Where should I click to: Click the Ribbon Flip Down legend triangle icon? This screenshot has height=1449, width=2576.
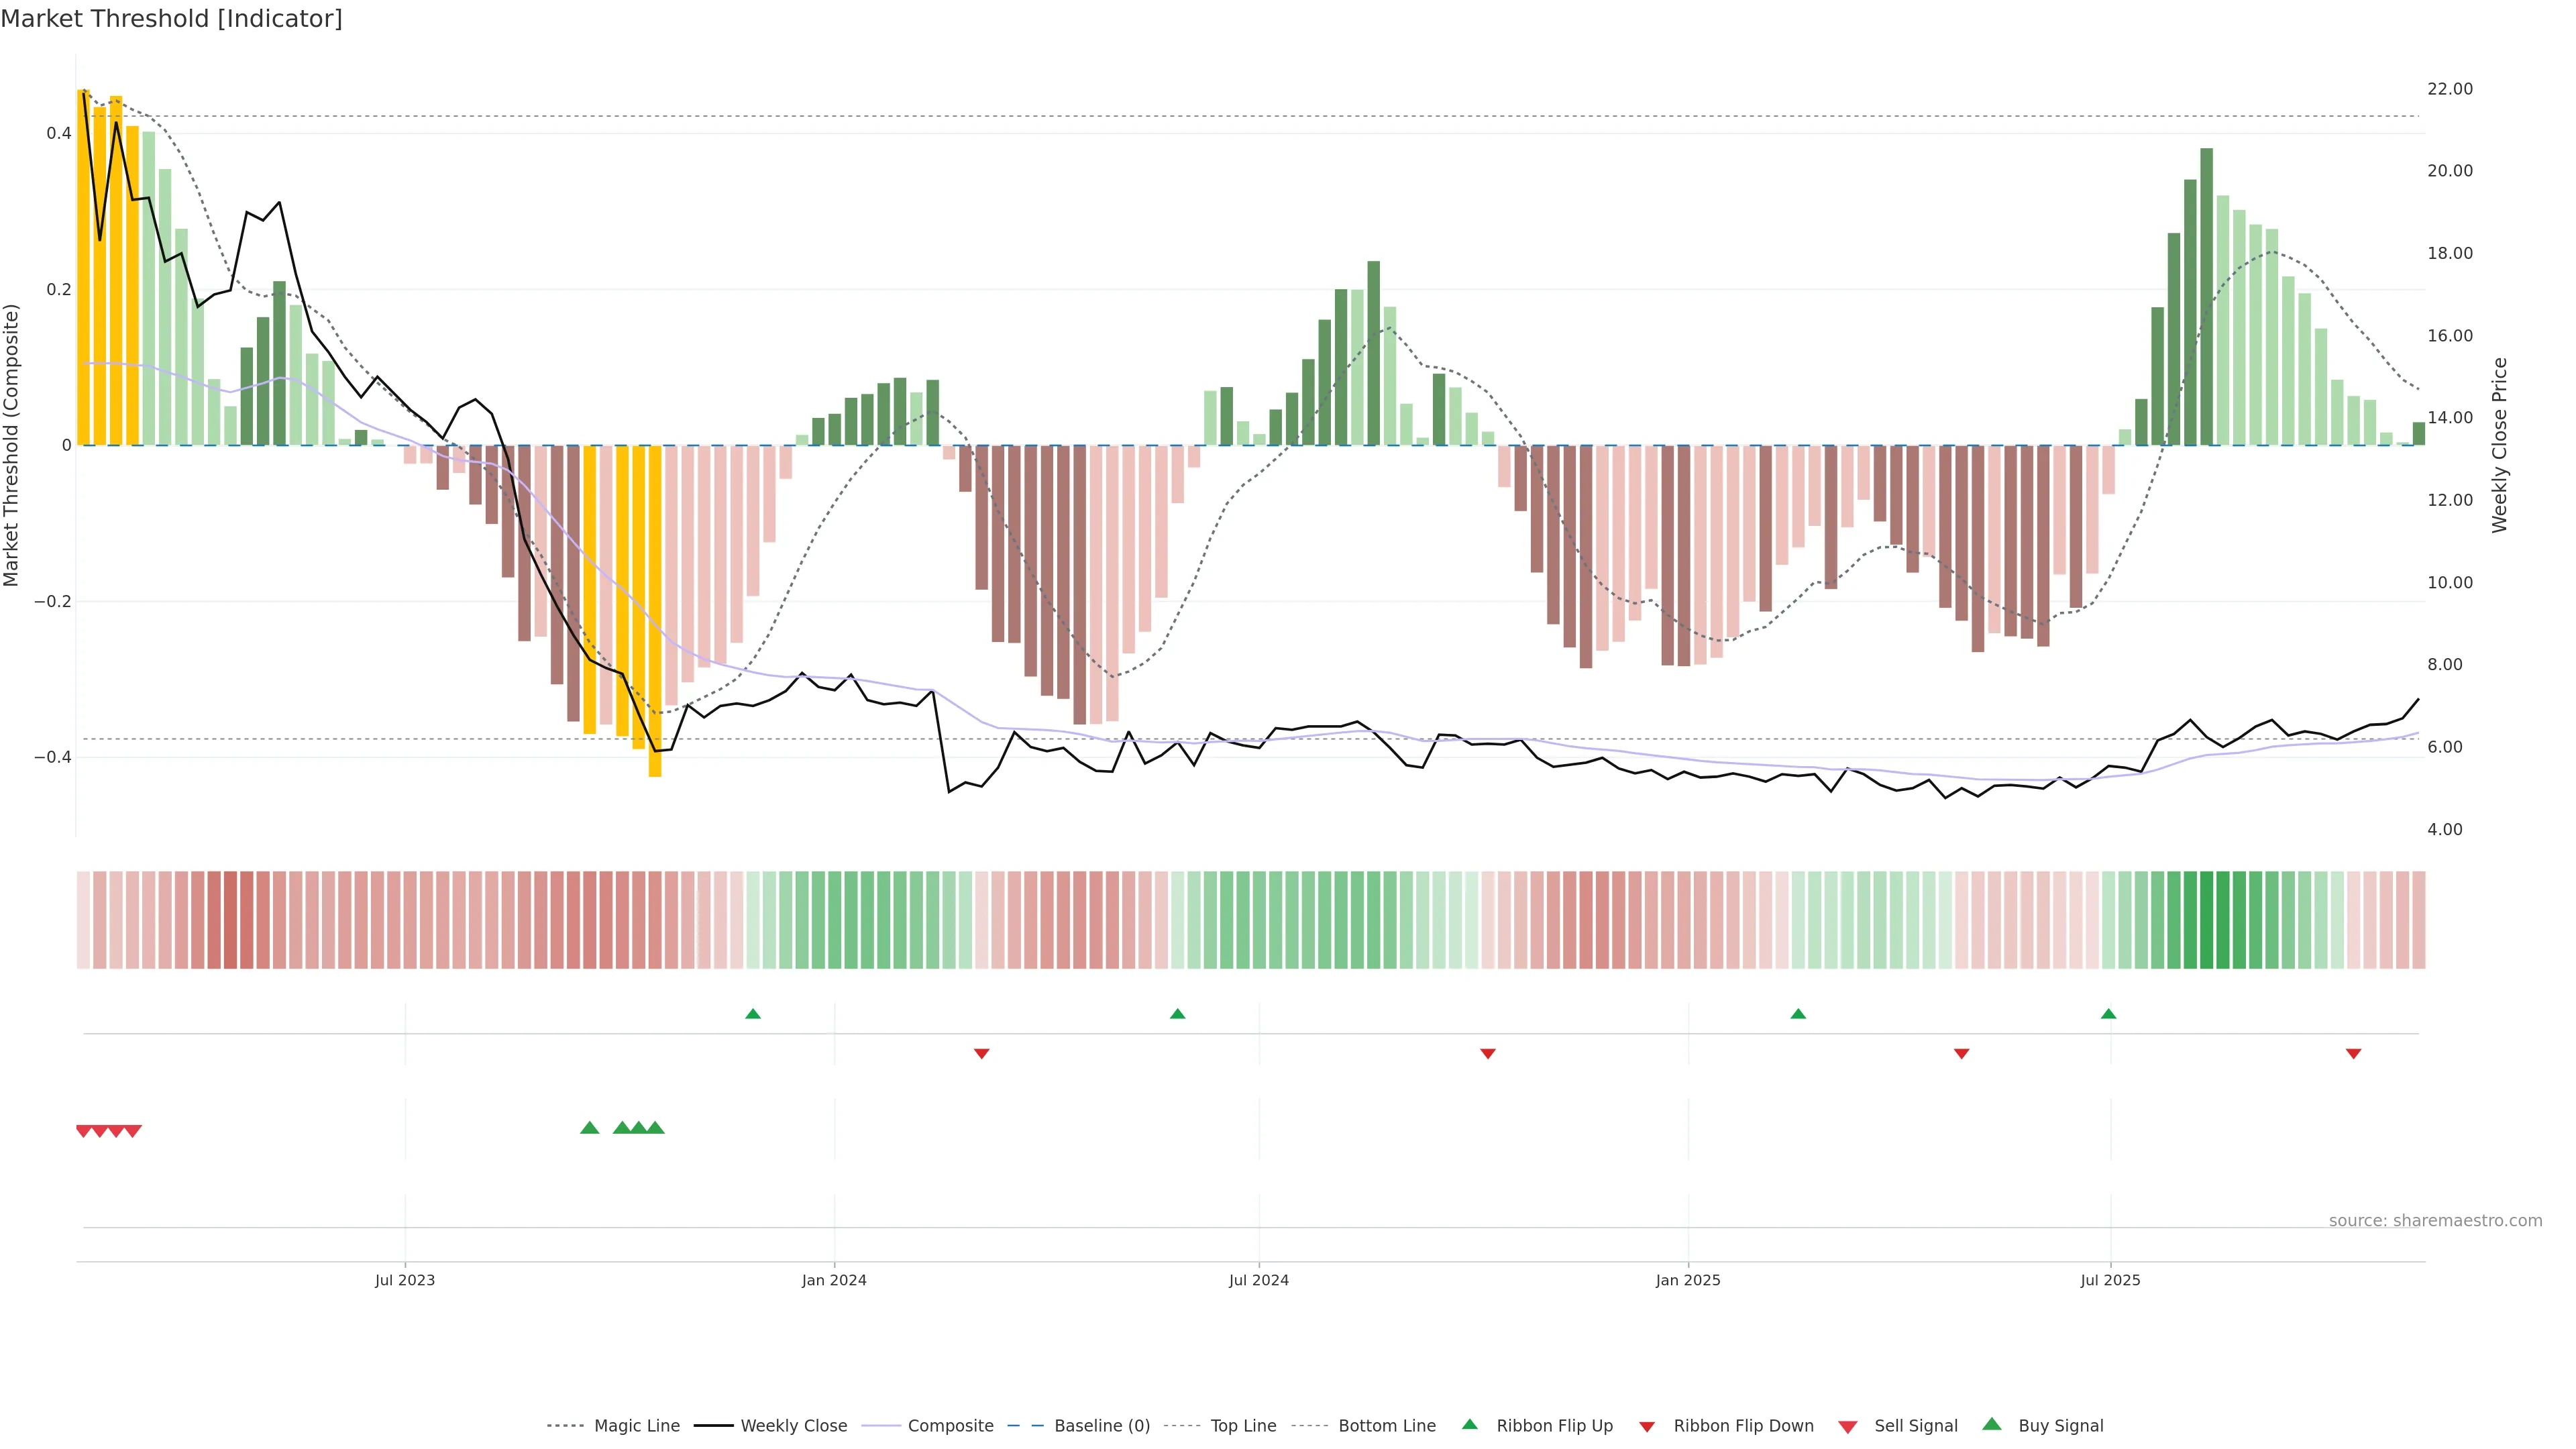click(1647, 1427)
